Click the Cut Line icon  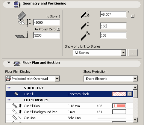click(x=17, y=118)
